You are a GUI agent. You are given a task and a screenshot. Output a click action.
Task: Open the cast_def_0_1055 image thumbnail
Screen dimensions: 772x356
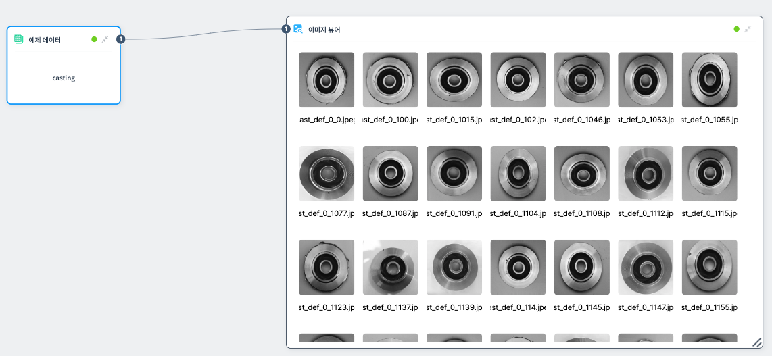point(709,80)
